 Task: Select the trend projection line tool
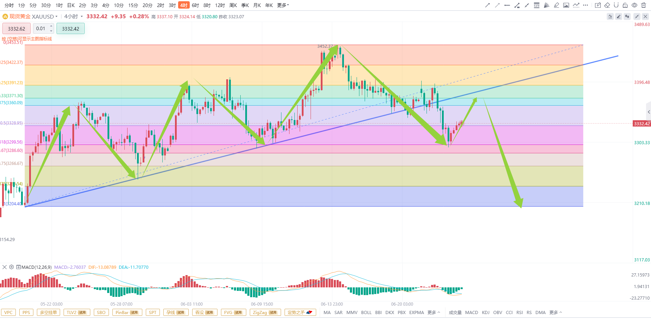(576, 5)
